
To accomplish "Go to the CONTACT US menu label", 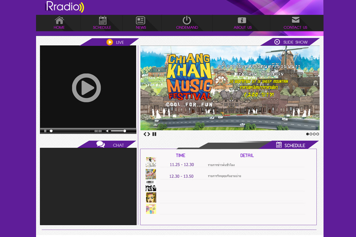I will tap(295, 28).
